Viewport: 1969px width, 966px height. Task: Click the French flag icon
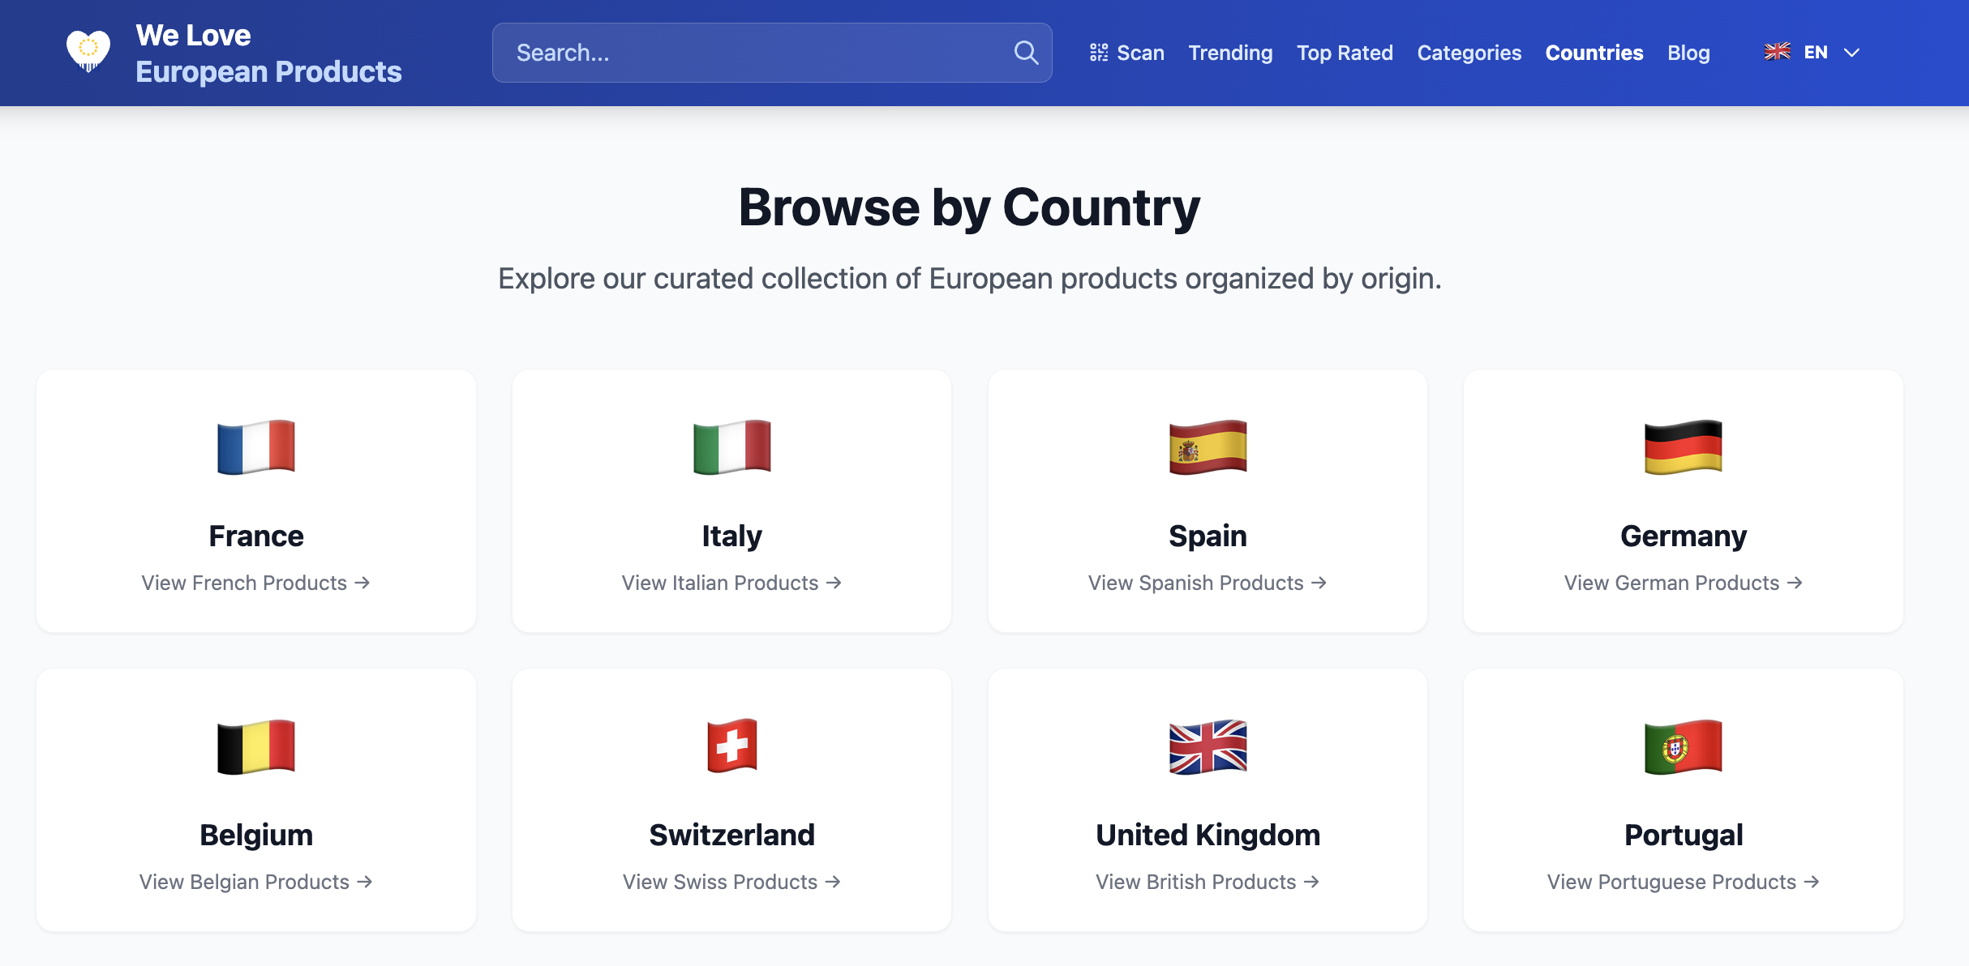255,447
